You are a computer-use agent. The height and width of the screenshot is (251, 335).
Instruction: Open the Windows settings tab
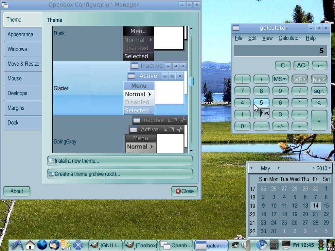pyautogui.click(x=23, y=49)
